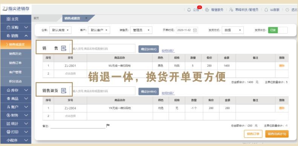This screenshot has height=146, width=298.
Task: Click the YK无线一维扫码枪 product name cell
Action: (x=120, y=108)
